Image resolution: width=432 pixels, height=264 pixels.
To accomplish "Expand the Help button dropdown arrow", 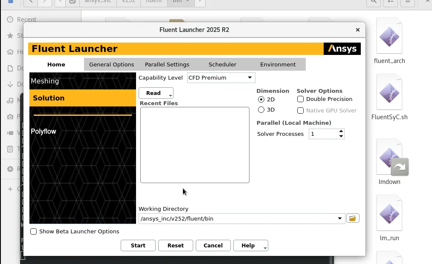I will [265, 248].
